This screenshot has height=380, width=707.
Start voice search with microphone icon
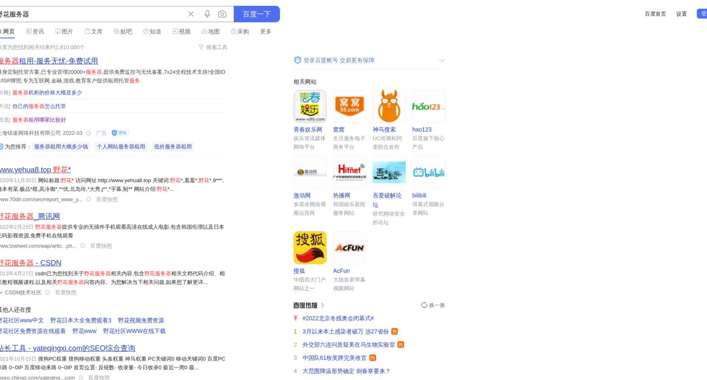207,14
